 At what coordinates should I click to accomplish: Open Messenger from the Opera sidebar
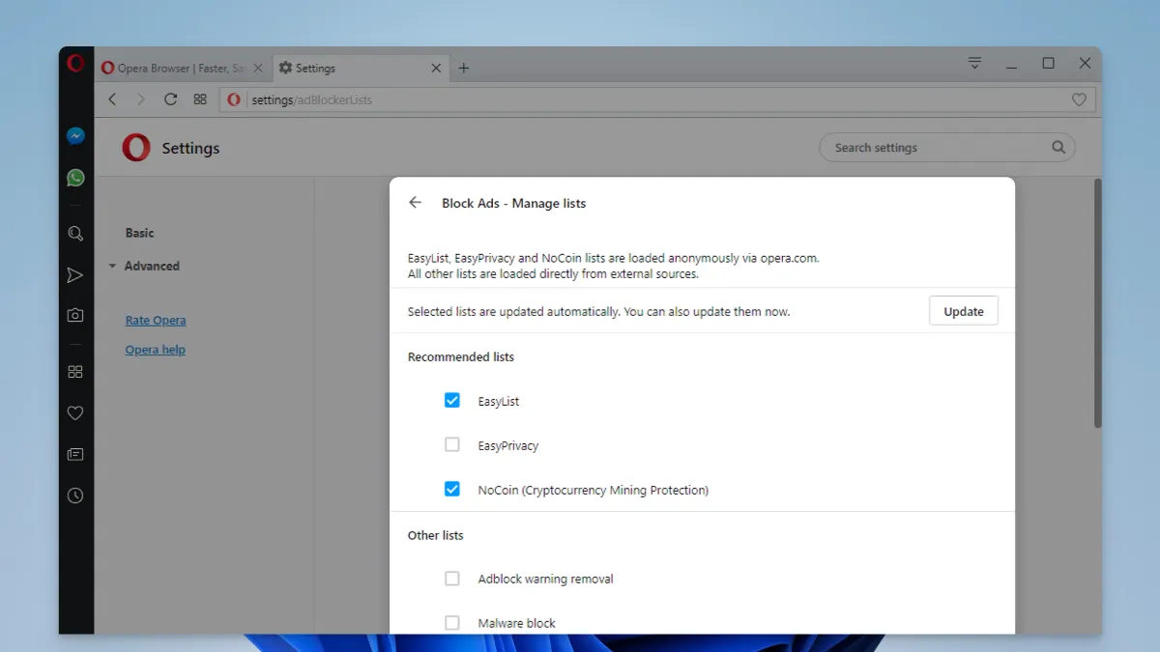pos(75,136)
